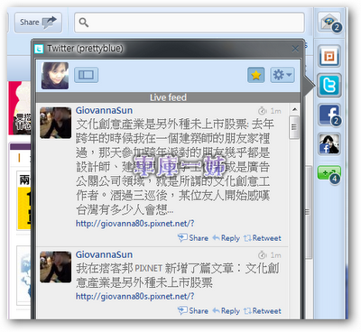The image size is (361, 332).
Task: Click the green add-service icon with badge 4
Action: (x=329, y=174)
